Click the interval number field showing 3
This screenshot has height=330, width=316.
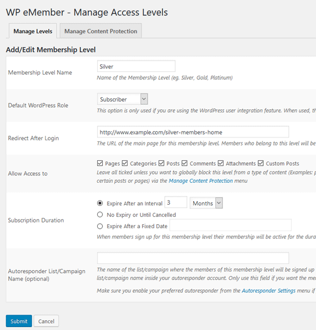[x=176, y=202]
